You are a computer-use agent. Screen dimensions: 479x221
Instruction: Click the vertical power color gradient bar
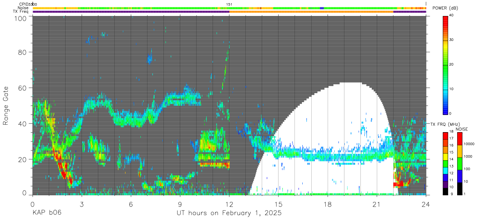[445, 65]
